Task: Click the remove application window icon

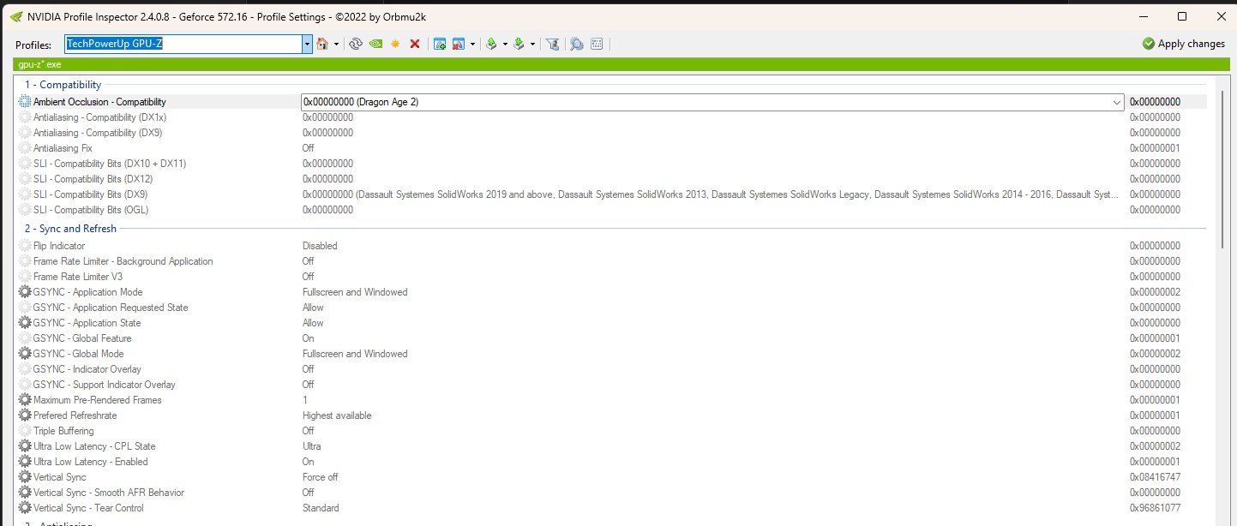Action: (x=459, y=44)
